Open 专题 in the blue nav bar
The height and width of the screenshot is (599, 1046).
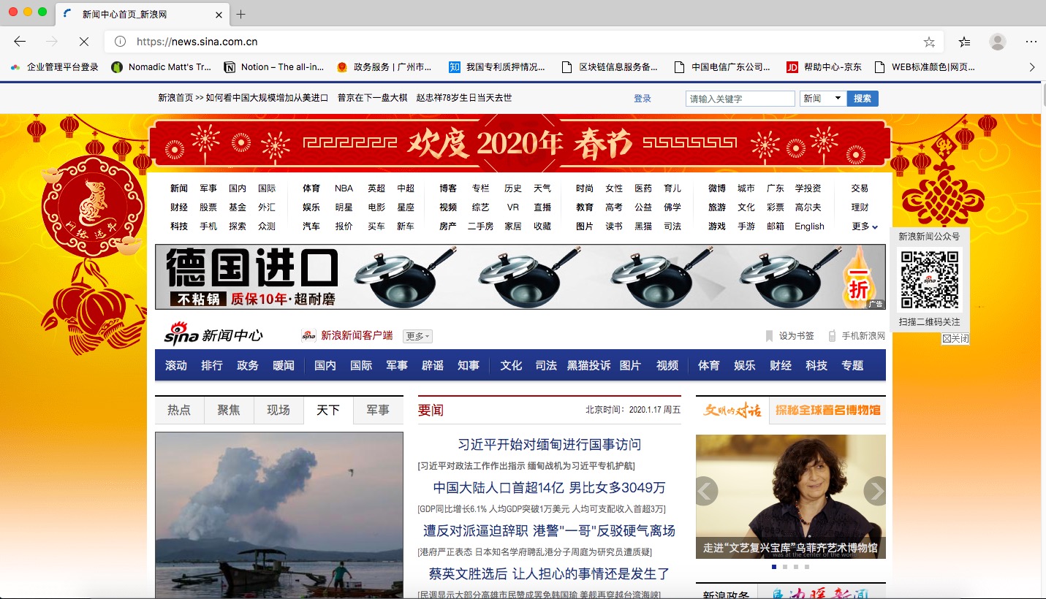[x=852, y=365]
